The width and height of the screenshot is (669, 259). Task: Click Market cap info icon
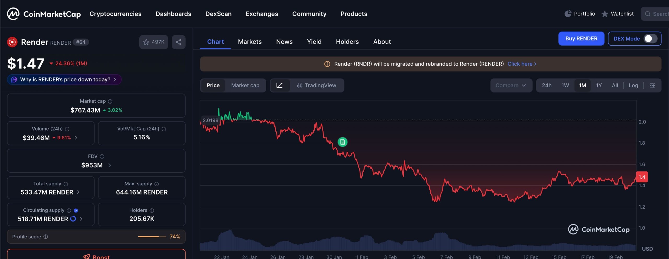tap(110, 101)
